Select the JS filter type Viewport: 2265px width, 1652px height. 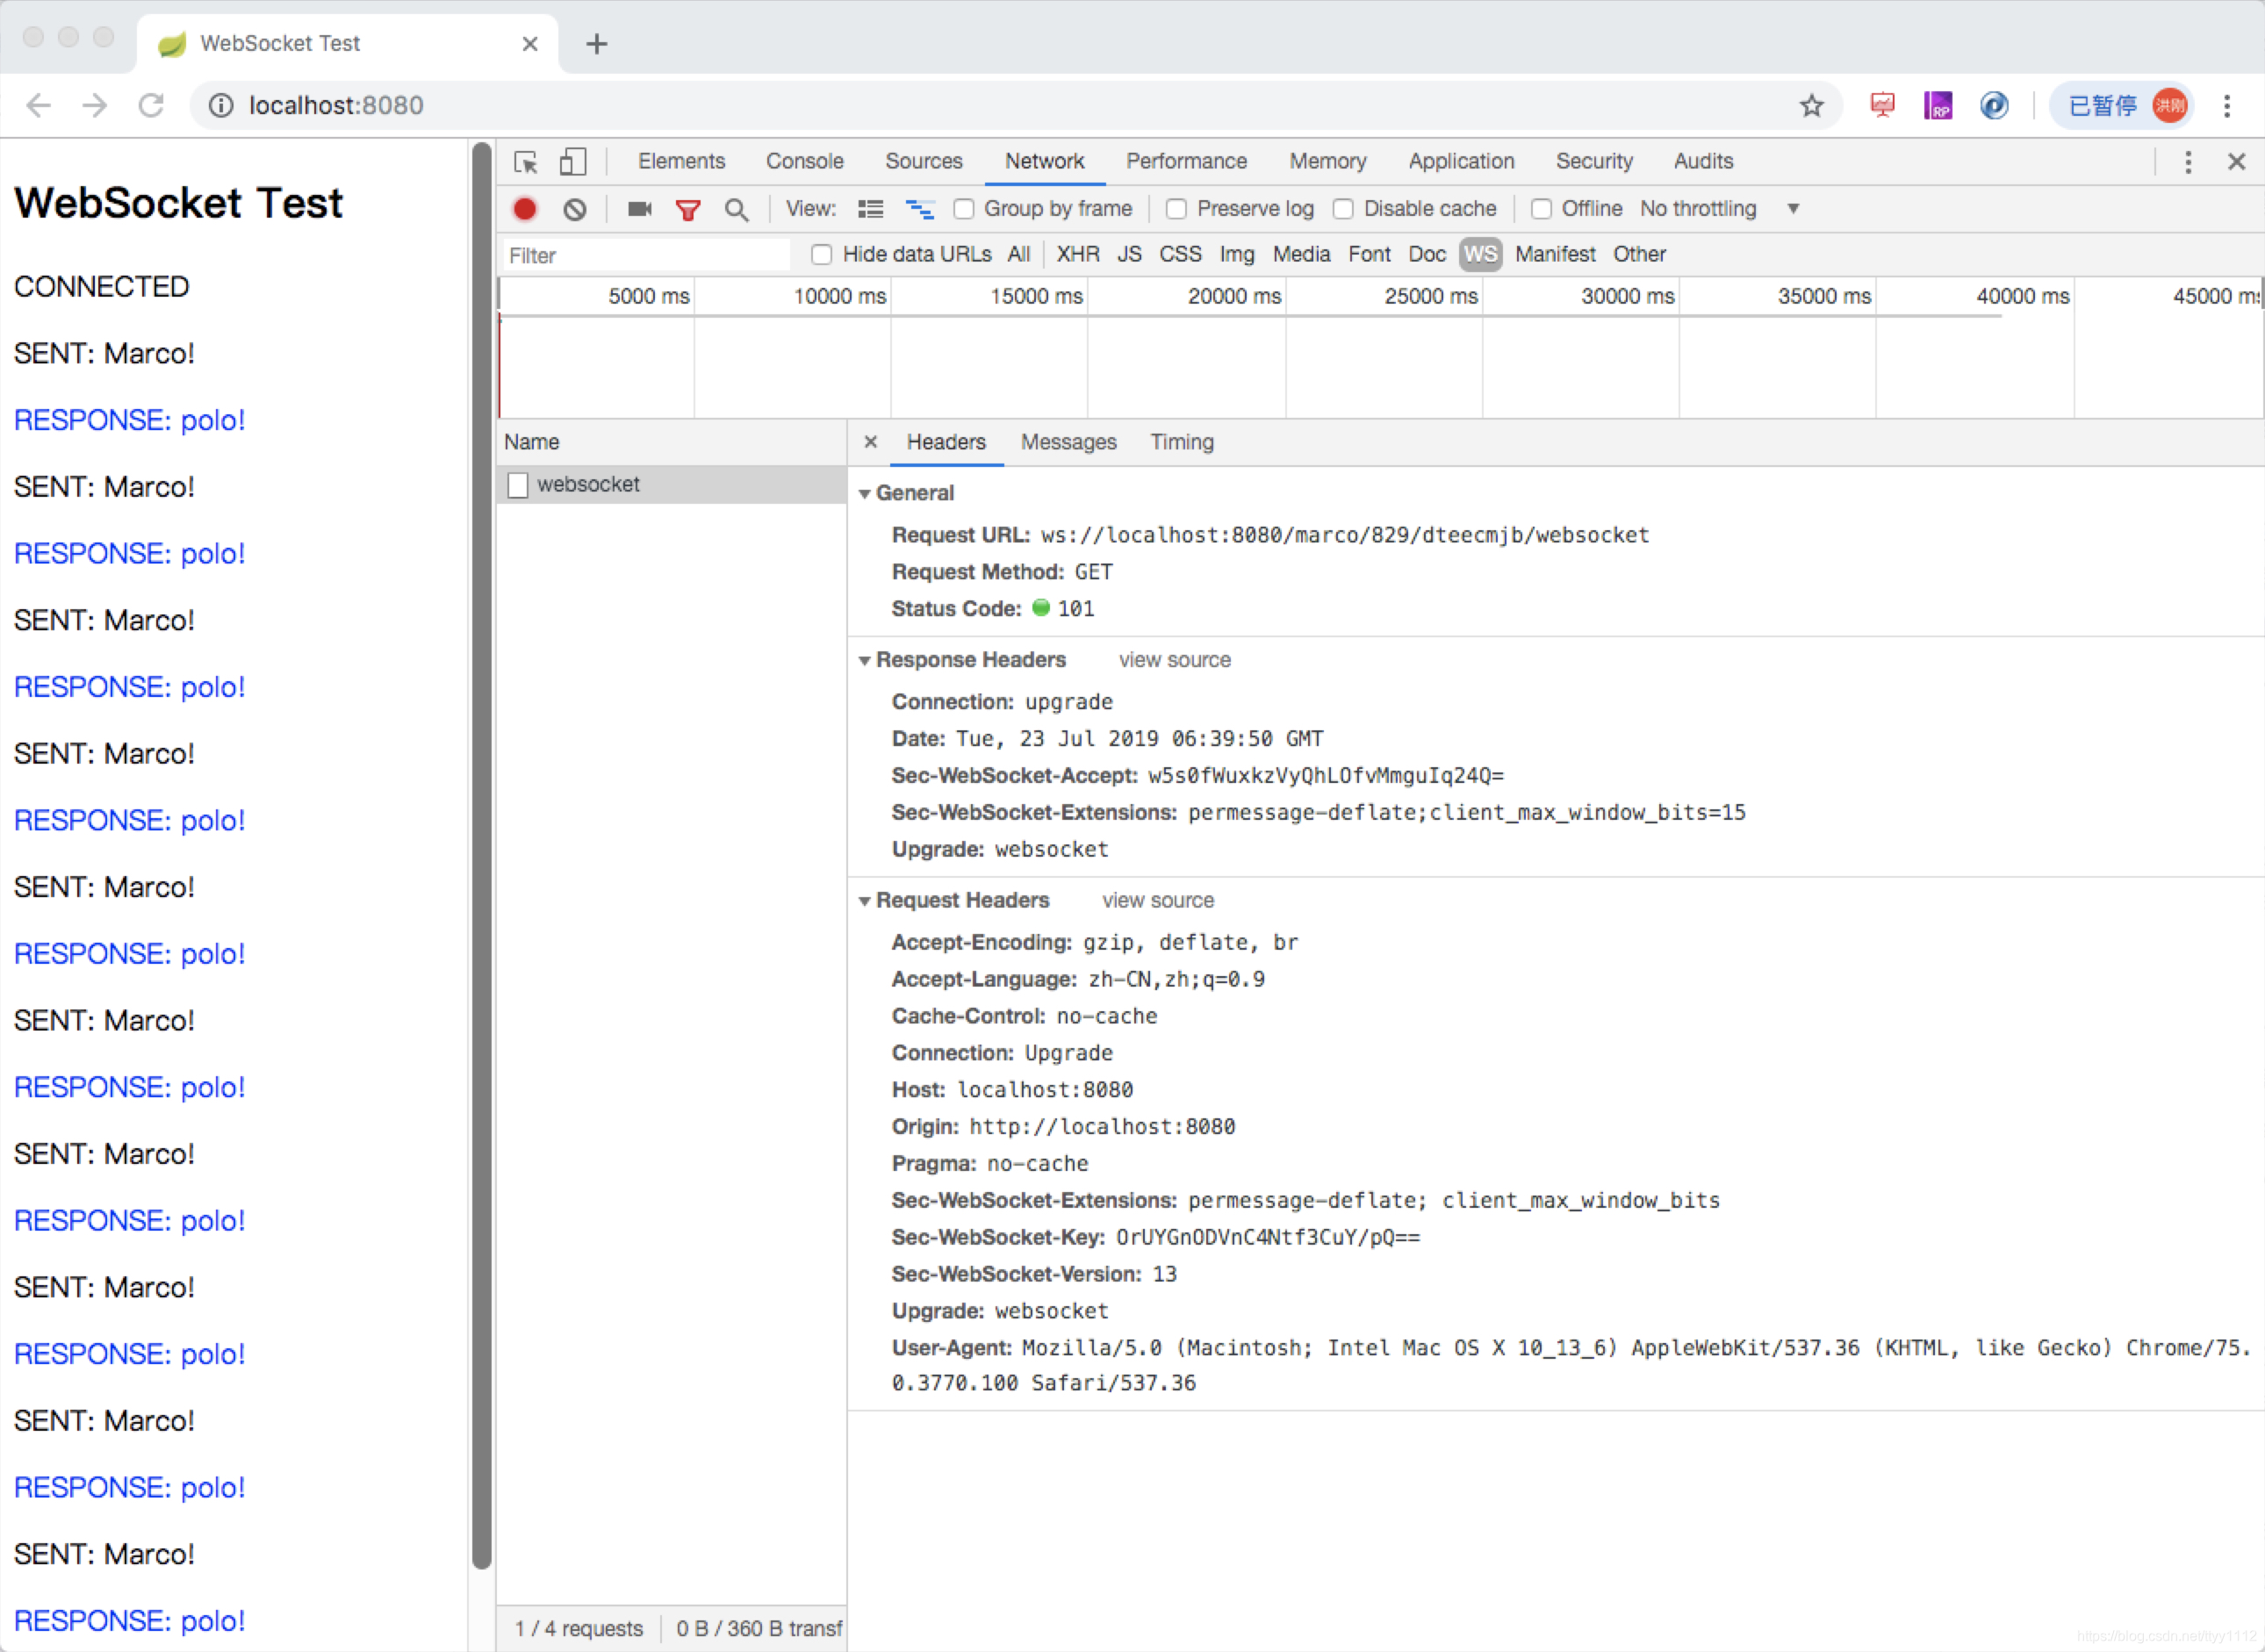tap(1130, 255)
